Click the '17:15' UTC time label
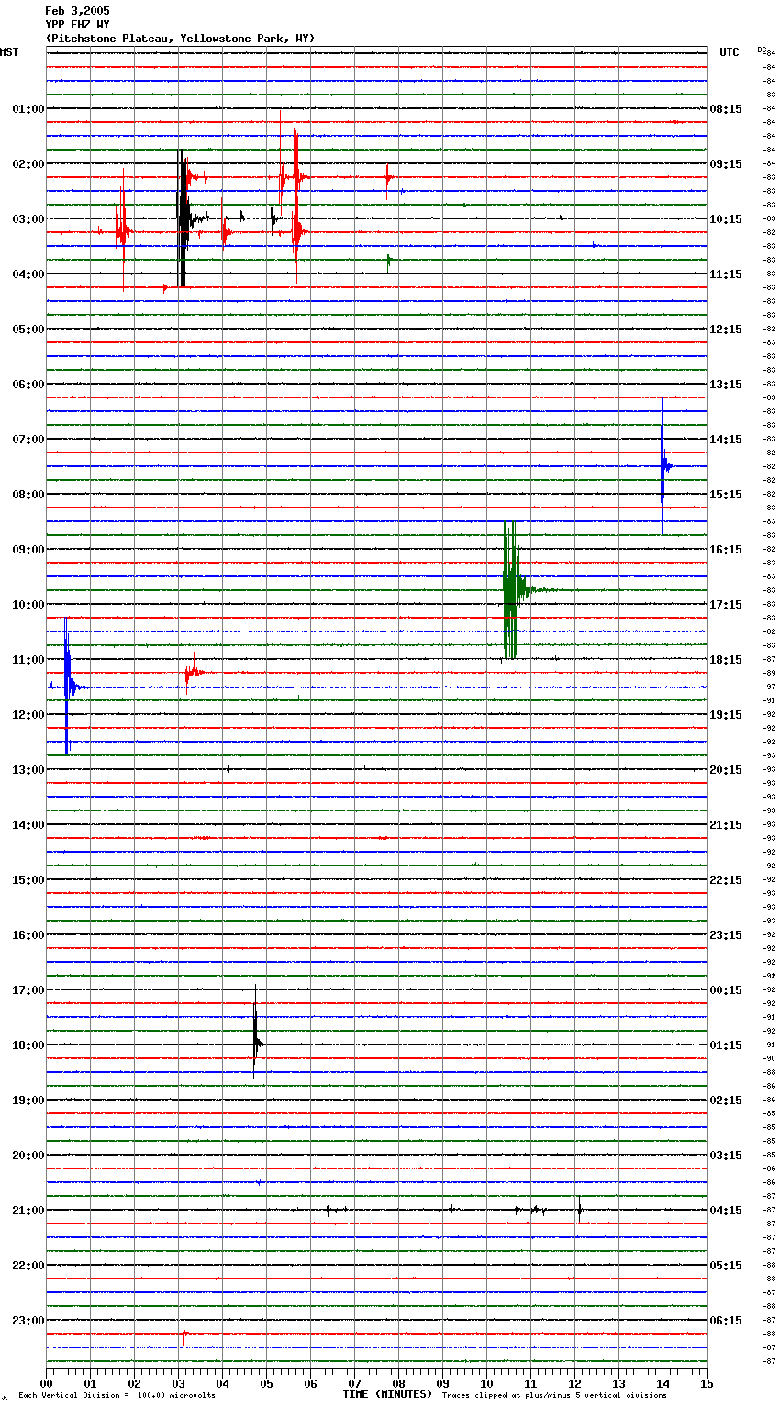 click(726, 605)
